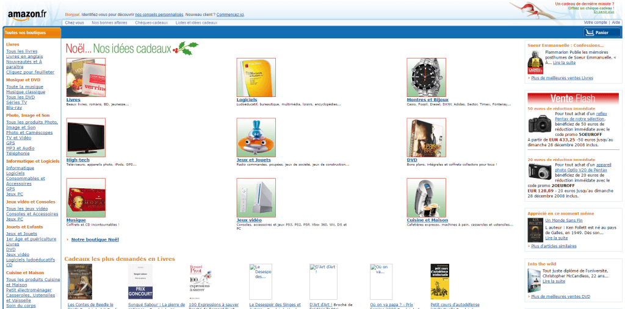
Task: Open the Jeux et Jouets toy thumbnail
Action: (256, 137)
